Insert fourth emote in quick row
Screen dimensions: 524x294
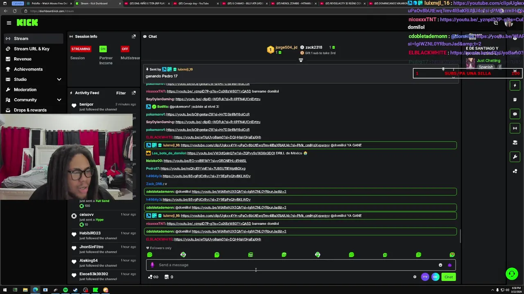251,255
